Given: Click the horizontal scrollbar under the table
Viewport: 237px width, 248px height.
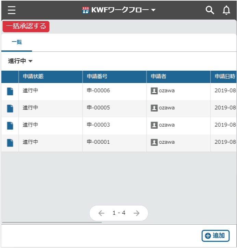Looking at the screenshot, I should point(52,222).
